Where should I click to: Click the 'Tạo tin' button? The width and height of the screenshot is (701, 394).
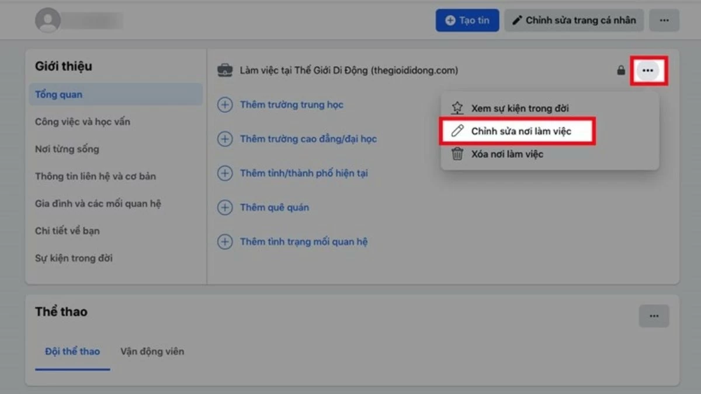(467, 19)
